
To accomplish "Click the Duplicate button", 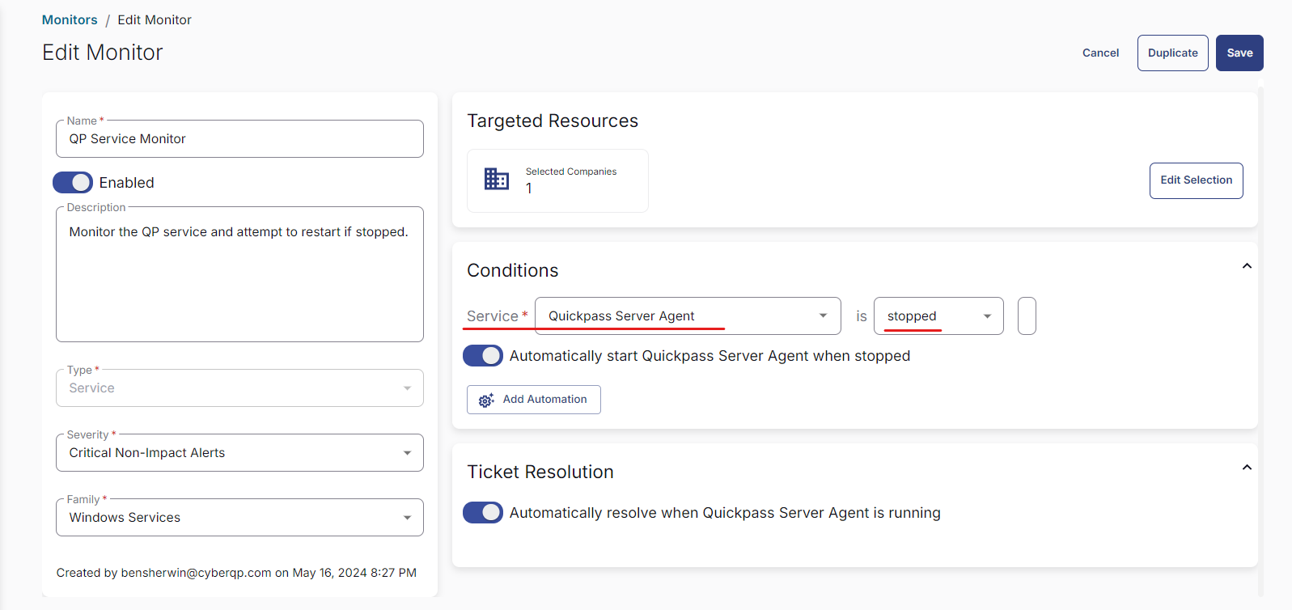I will [x=1172, y=53].
